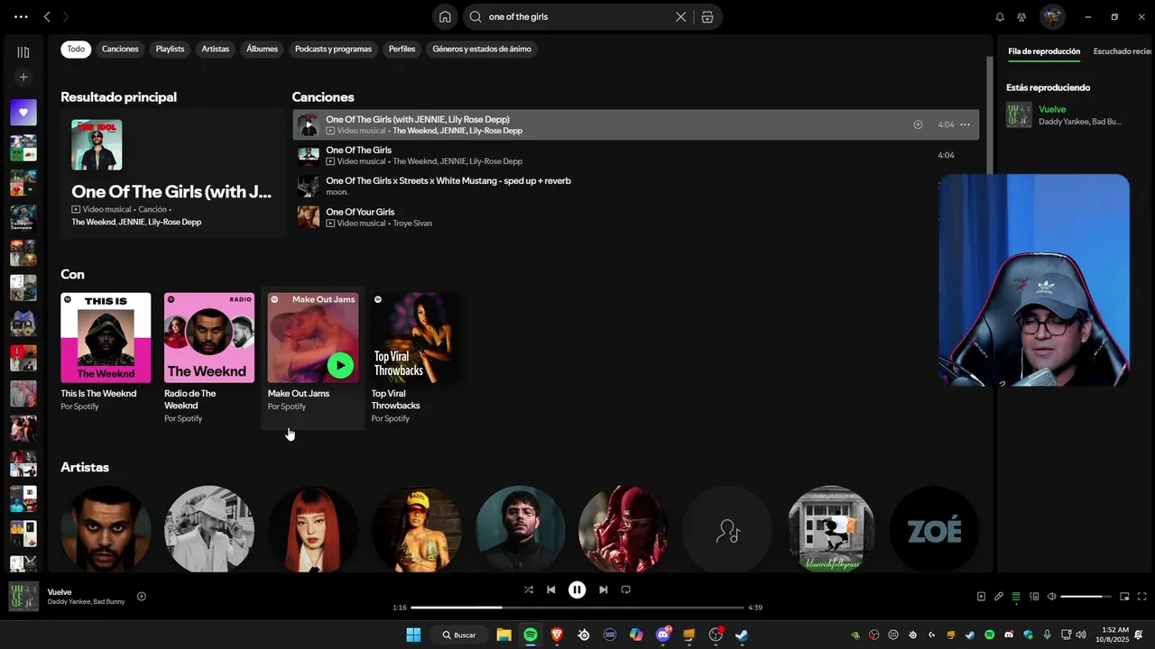The image size is (1155, 649).
Task: Open Liked Songs heart tile
Action: [x=23, y=113]
